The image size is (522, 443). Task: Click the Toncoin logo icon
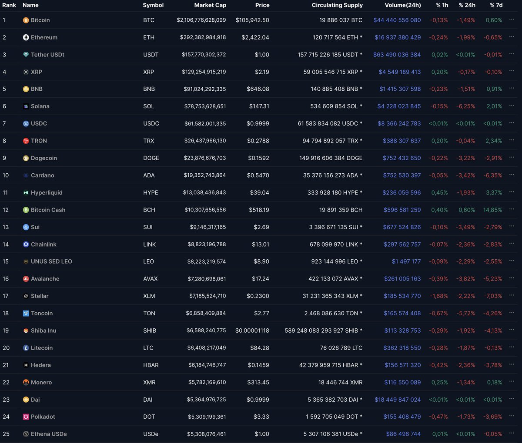click(26, 313)
